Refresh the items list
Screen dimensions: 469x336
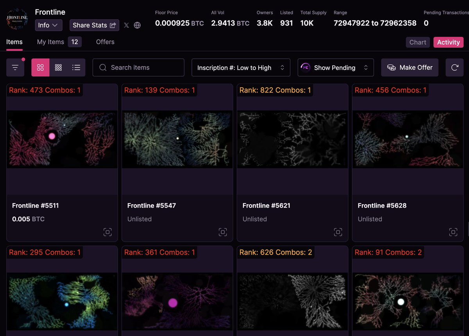tap(455, 68)
